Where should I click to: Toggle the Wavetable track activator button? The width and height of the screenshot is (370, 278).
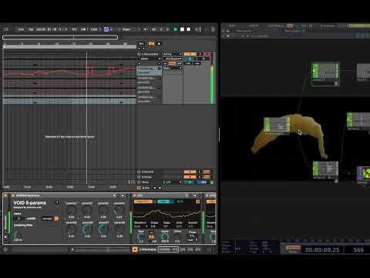click(x=190, y=54)
